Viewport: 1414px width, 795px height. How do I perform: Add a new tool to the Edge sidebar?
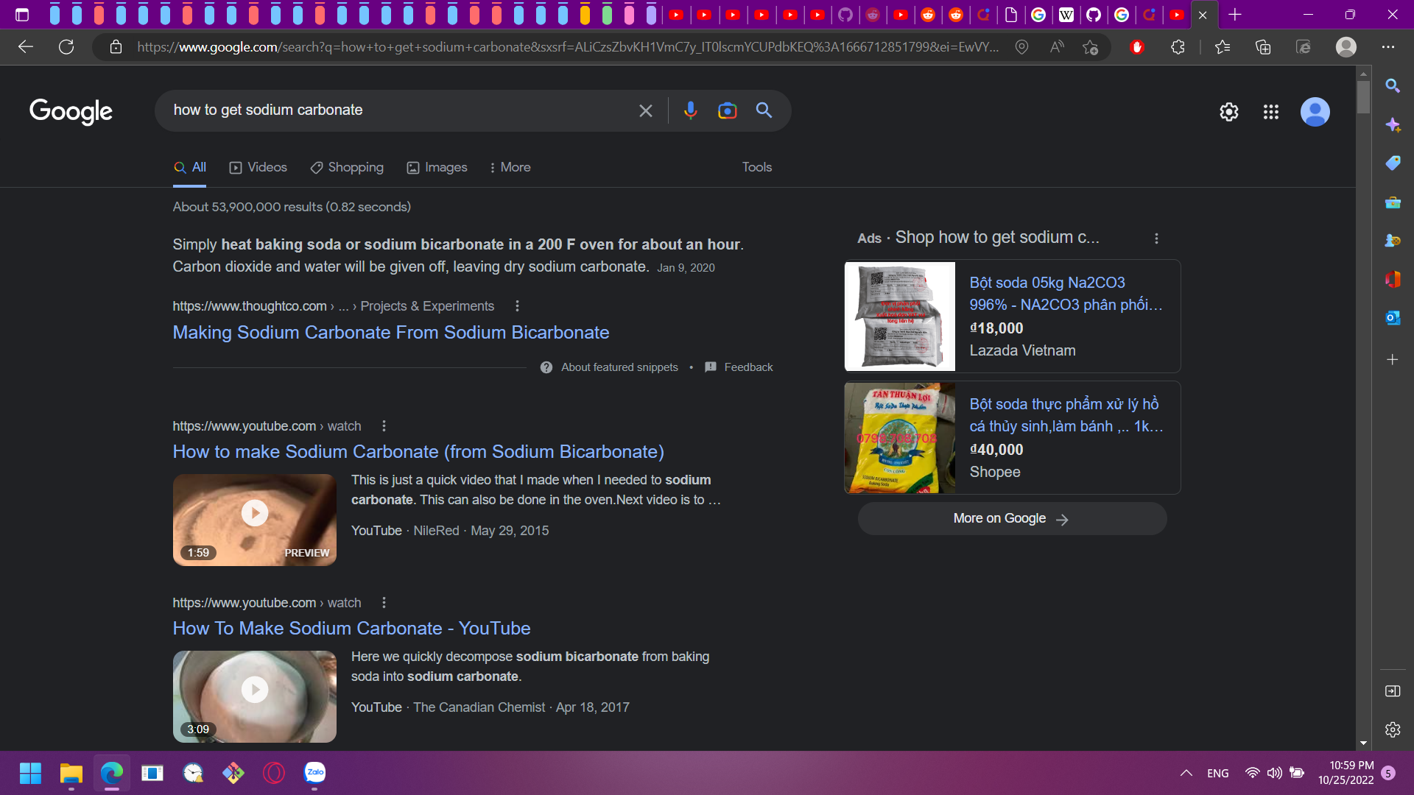[x=1392, y=359]
